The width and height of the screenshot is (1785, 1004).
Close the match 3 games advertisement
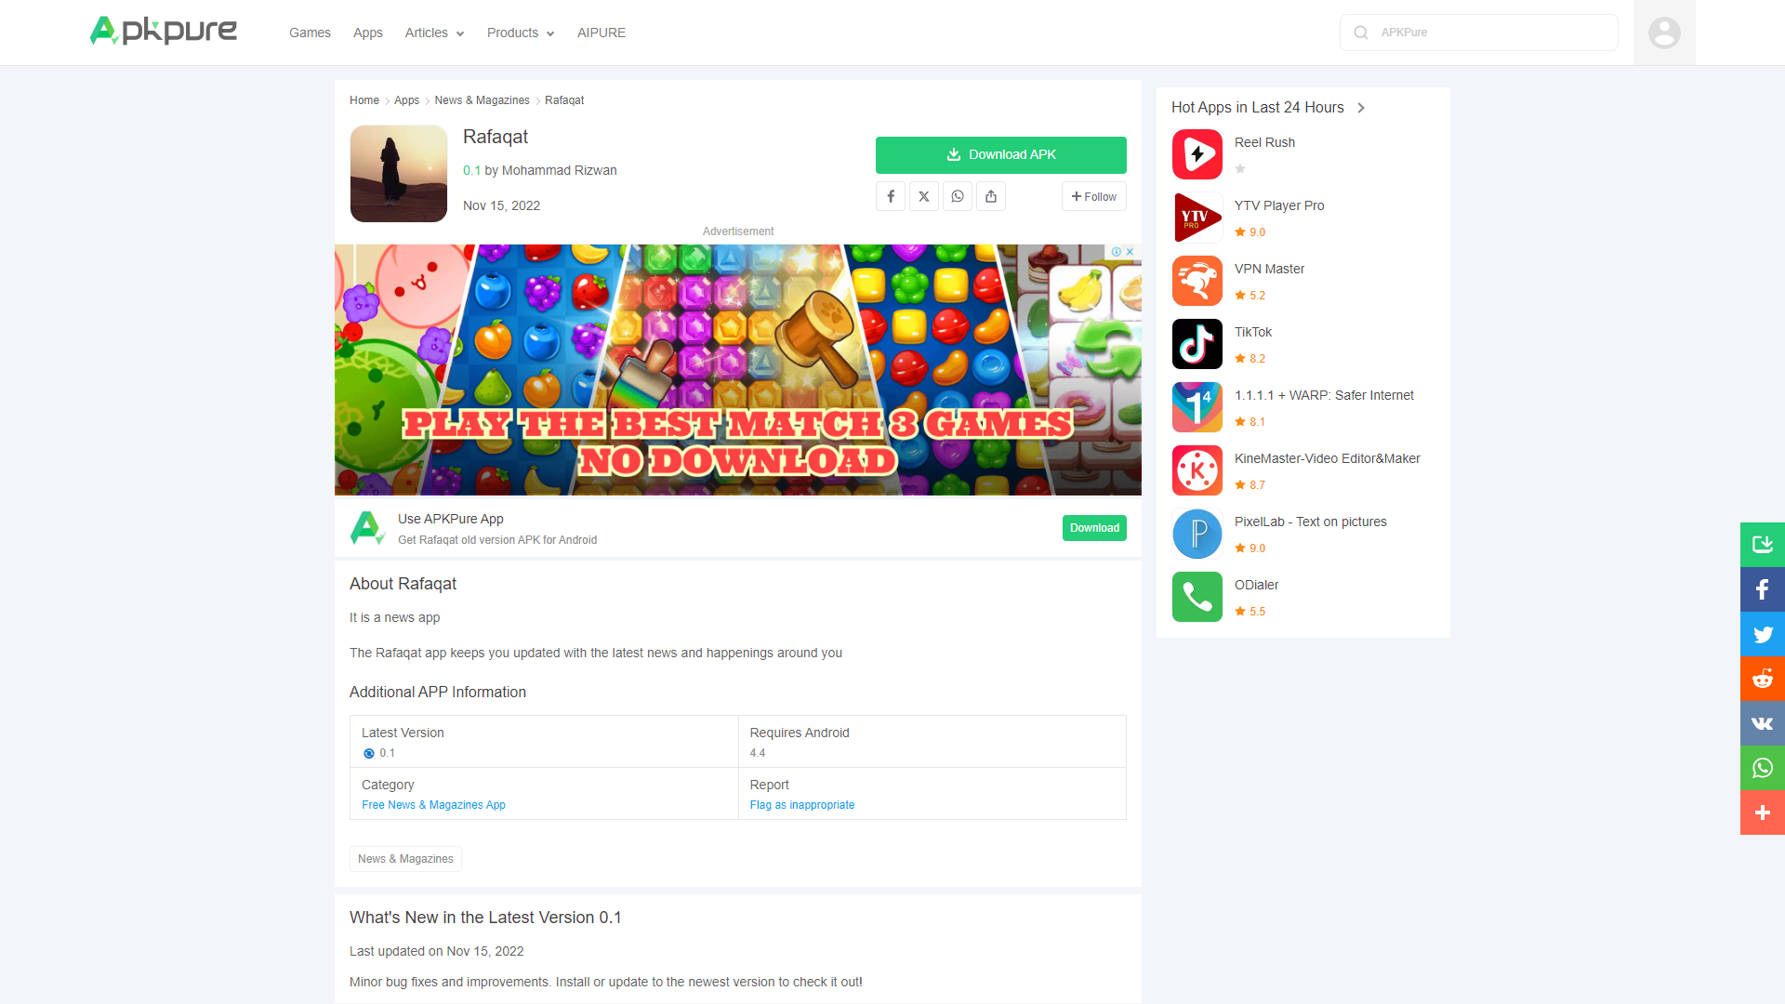1130,252
